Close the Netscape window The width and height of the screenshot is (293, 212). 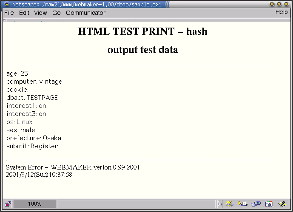[x=287, y=4]
